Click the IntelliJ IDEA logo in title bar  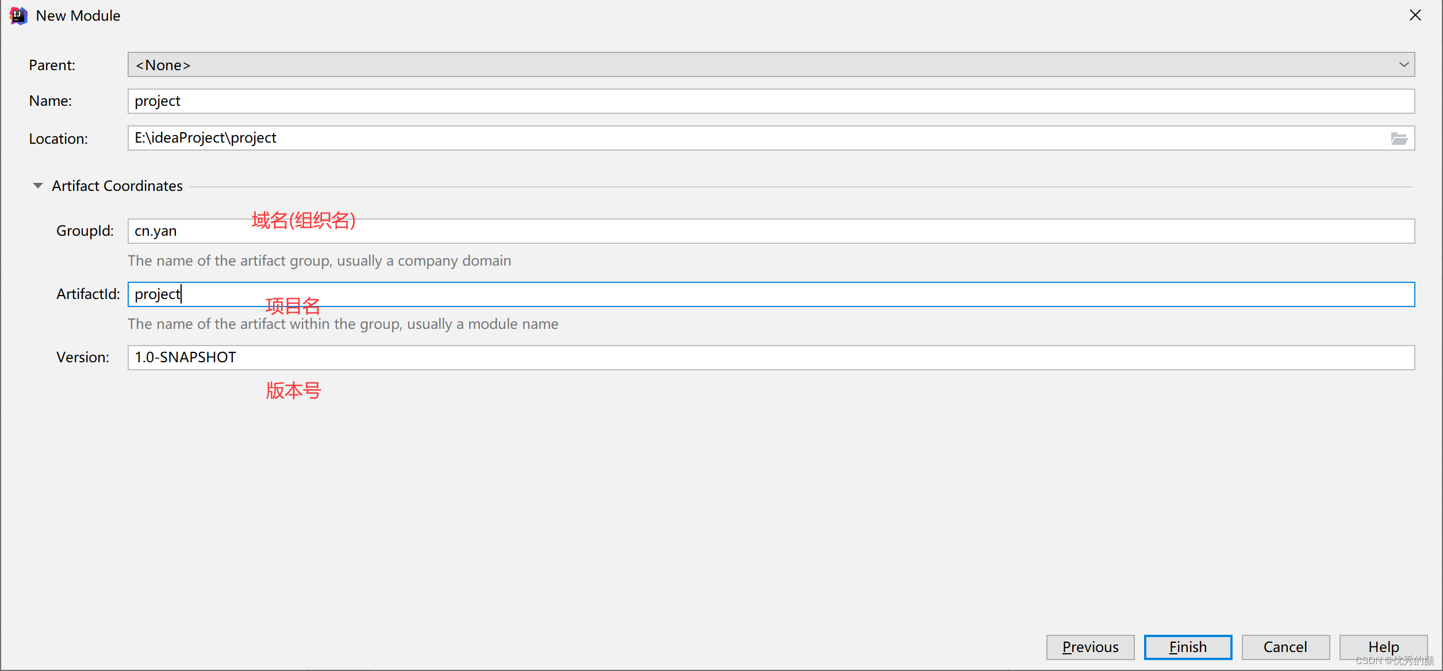(18, 16)
